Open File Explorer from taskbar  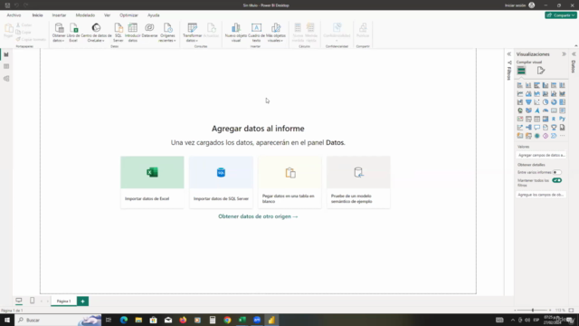coord(138,320)
